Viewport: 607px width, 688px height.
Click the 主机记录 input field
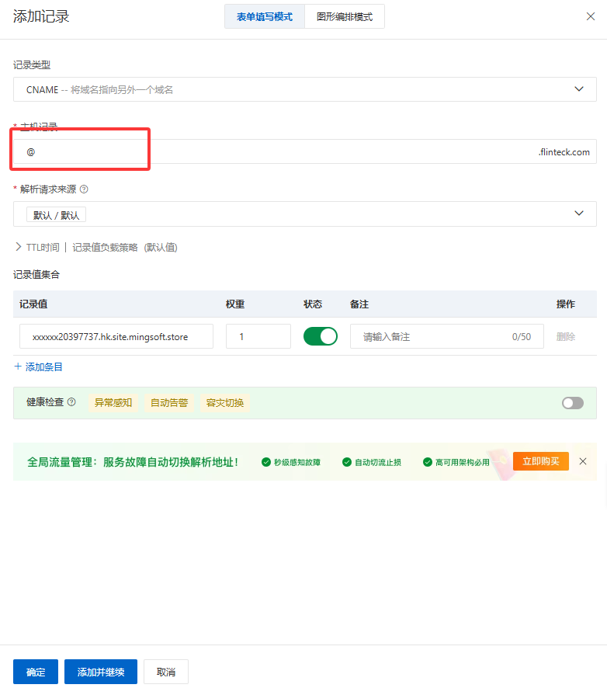pyautogui.click(x=279, y=152)
